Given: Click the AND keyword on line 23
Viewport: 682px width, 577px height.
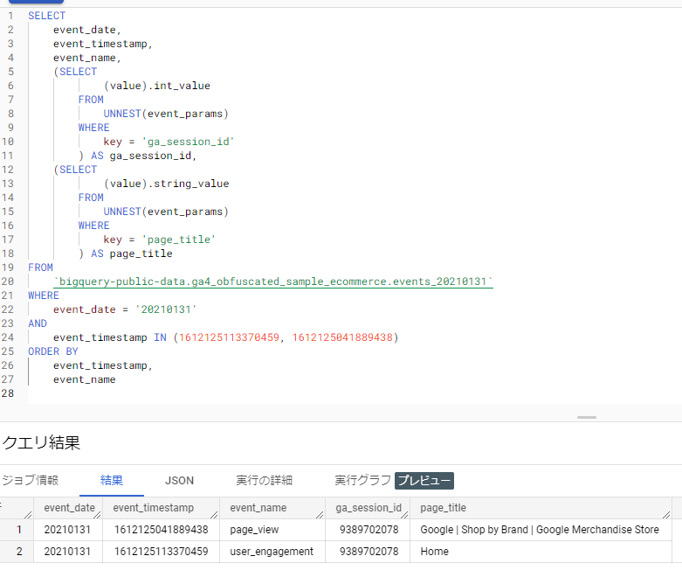Looking at the screenshot, I should coord(38,323).
